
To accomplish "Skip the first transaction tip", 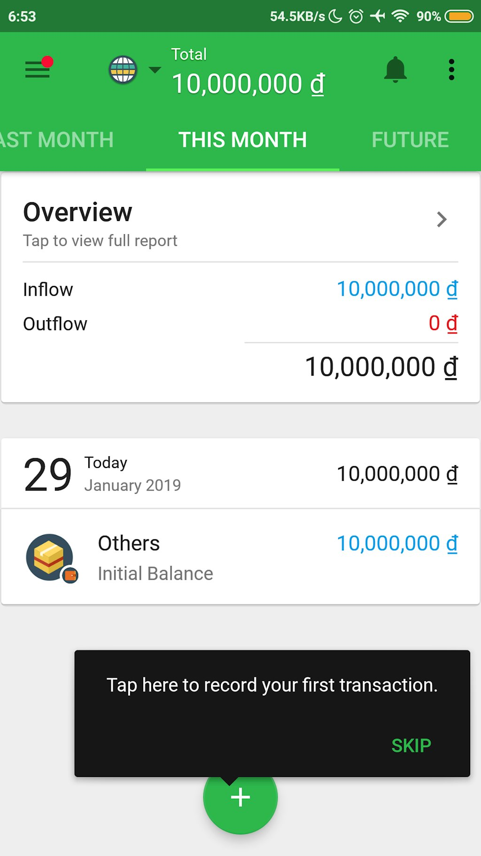I will [x=411, y=745].
